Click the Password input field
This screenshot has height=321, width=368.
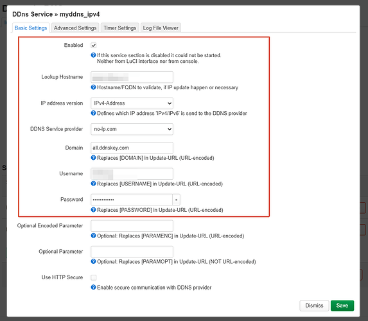coord(132,200)
